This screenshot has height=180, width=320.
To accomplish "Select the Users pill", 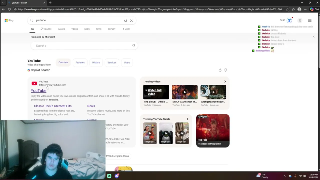I will [127, 62].
